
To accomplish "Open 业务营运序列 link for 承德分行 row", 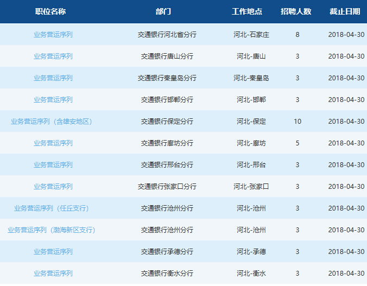I will pos(53,252).
